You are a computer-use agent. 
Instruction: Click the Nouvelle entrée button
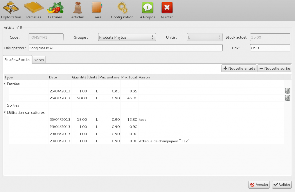coord(239,68)
